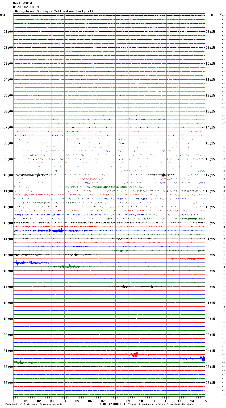Select the 13:00 MST time label
Viewport: 226px width, 408px height.
(x=8, y=223)
